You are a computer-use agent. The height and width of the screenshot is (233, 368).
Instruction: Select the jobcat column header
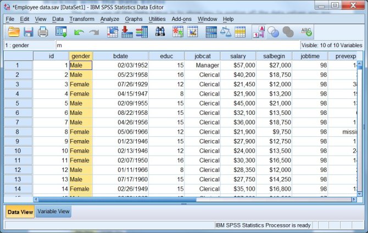203,56
